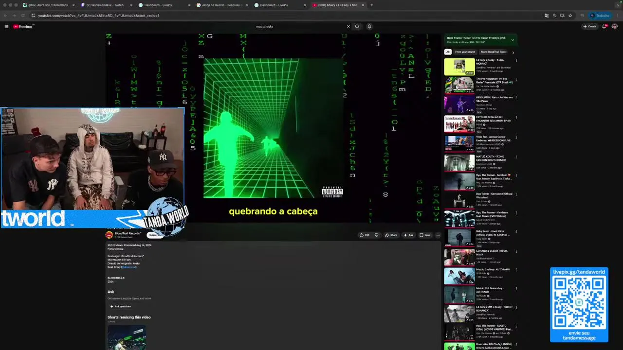
Task: Bookmark this page with star
Action: pos(570,16)
